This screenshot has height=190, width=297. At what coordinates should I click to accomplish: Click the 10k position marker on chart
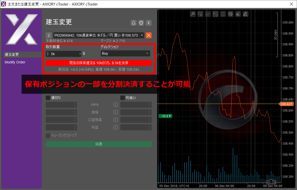(x=165, y=116)
